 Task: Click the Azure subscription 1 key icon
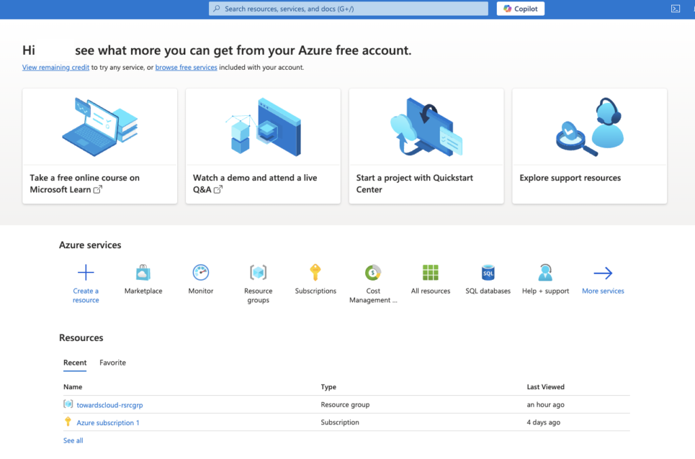[x=68, y=422]
